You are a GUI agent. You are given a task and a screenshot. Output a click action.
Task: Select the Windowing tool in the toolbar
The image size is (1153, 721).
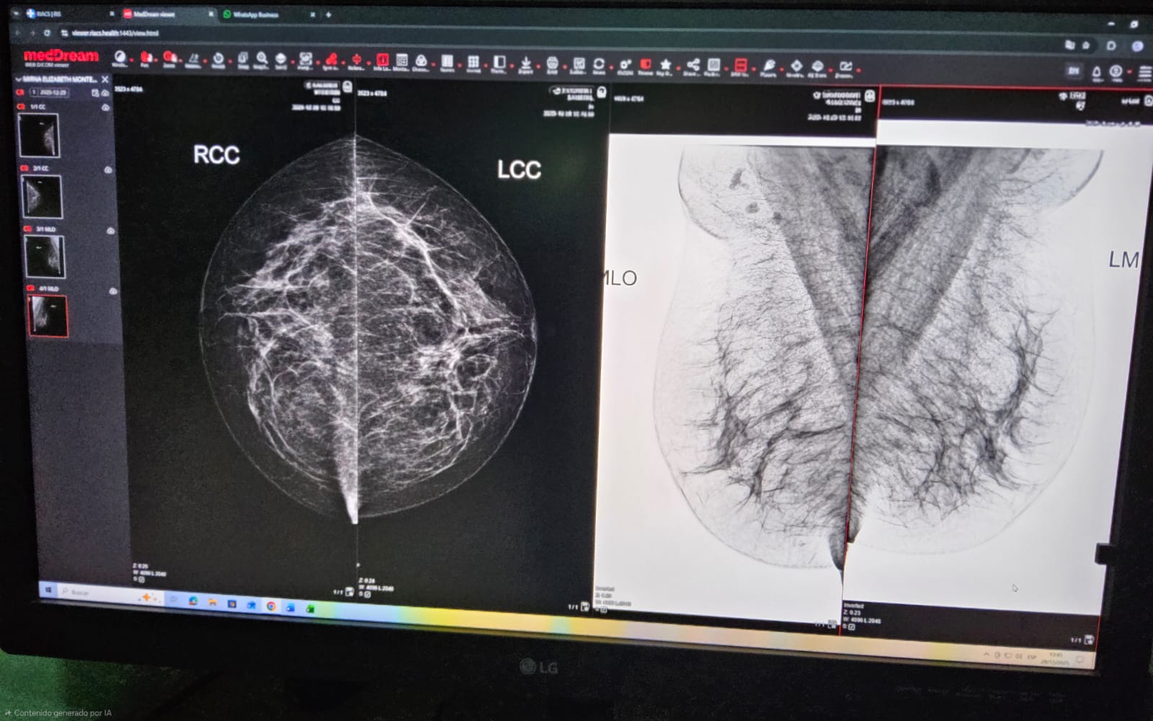(120, 58)
